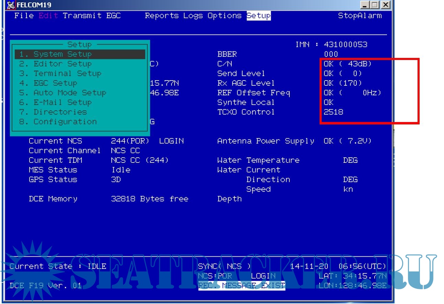Viewport: 444px width, 304px height.
Task: Open the Transmit menu
Action: click(82, 16)
